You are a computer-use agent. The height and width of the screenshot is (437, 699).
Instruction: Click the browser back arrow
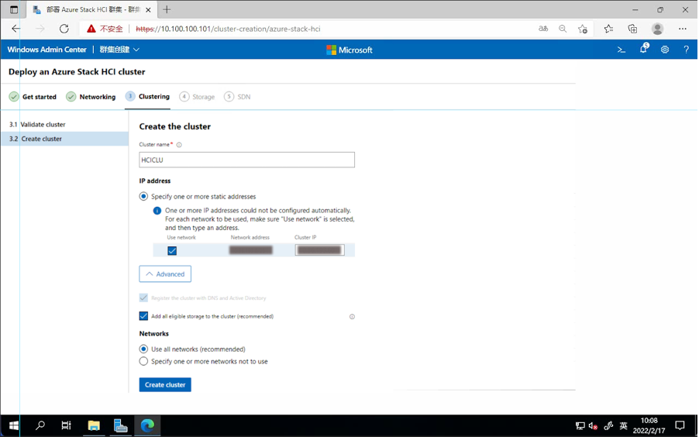tap(16, 29)
